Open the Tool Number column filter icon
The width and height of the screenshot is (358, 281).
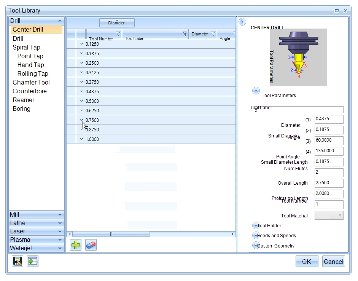118,34
